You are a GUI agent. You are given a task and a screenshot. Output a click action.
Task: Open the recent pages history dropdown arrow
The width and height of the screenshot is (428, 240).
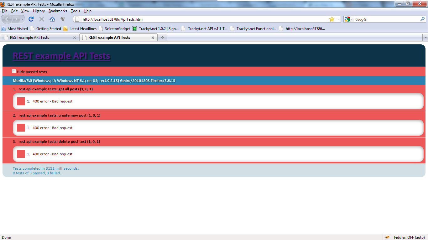tap(22, 19)
